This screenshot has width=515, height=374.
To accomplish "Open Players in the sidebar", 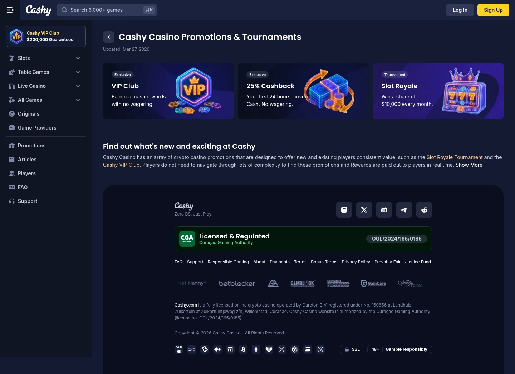I will coord(46,173).
